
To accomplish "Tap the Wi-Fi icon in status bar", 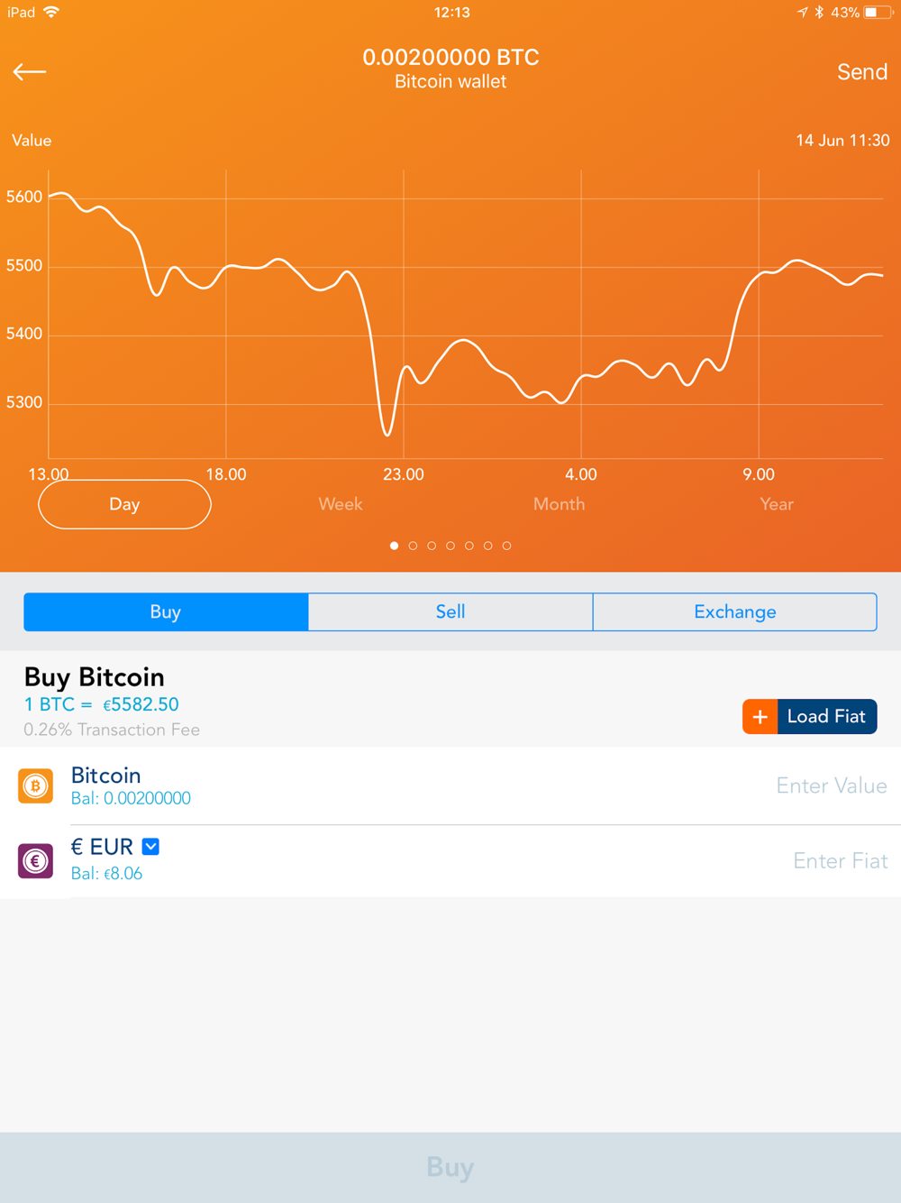I will point(51,12).
